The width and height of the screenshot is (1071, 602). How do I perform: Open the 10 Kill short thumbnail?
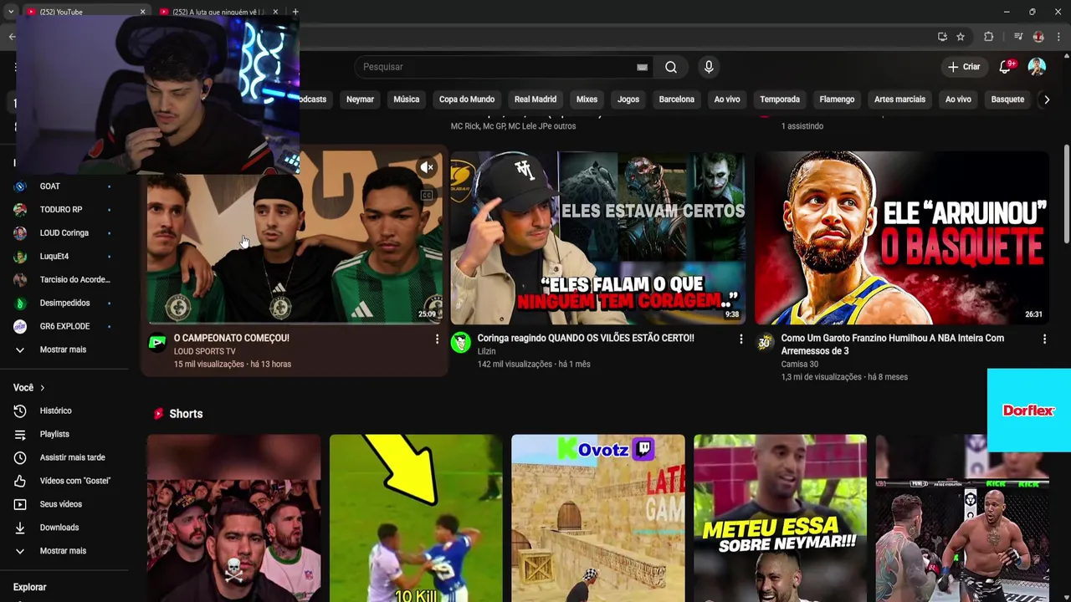point(416,518)
